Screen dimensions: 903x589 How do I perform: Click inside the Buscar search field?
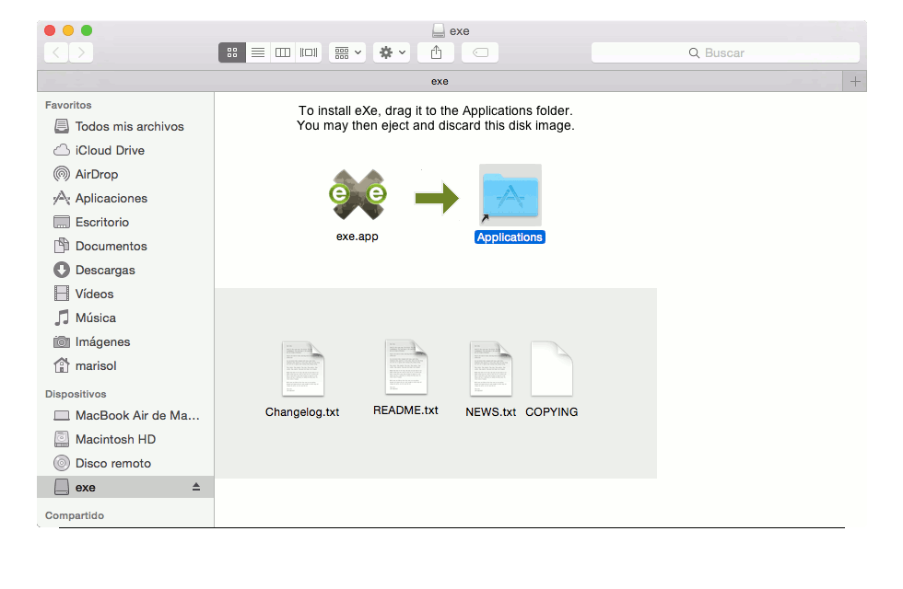point(726,52)
